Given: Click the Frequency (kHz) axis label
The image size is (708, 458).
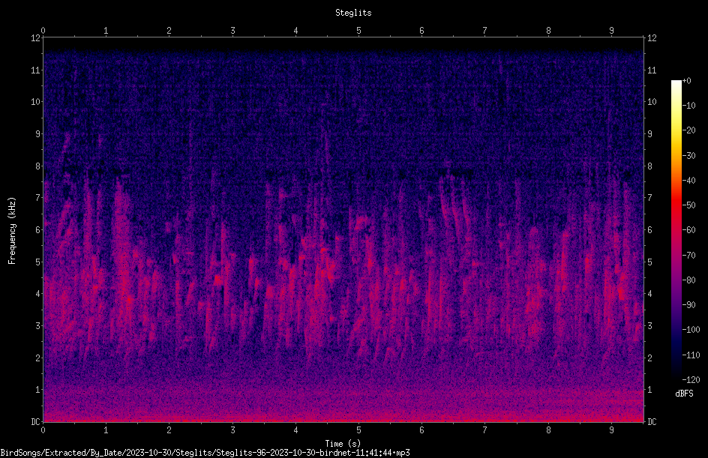Looking at the screenshot, I should (12, 231).
